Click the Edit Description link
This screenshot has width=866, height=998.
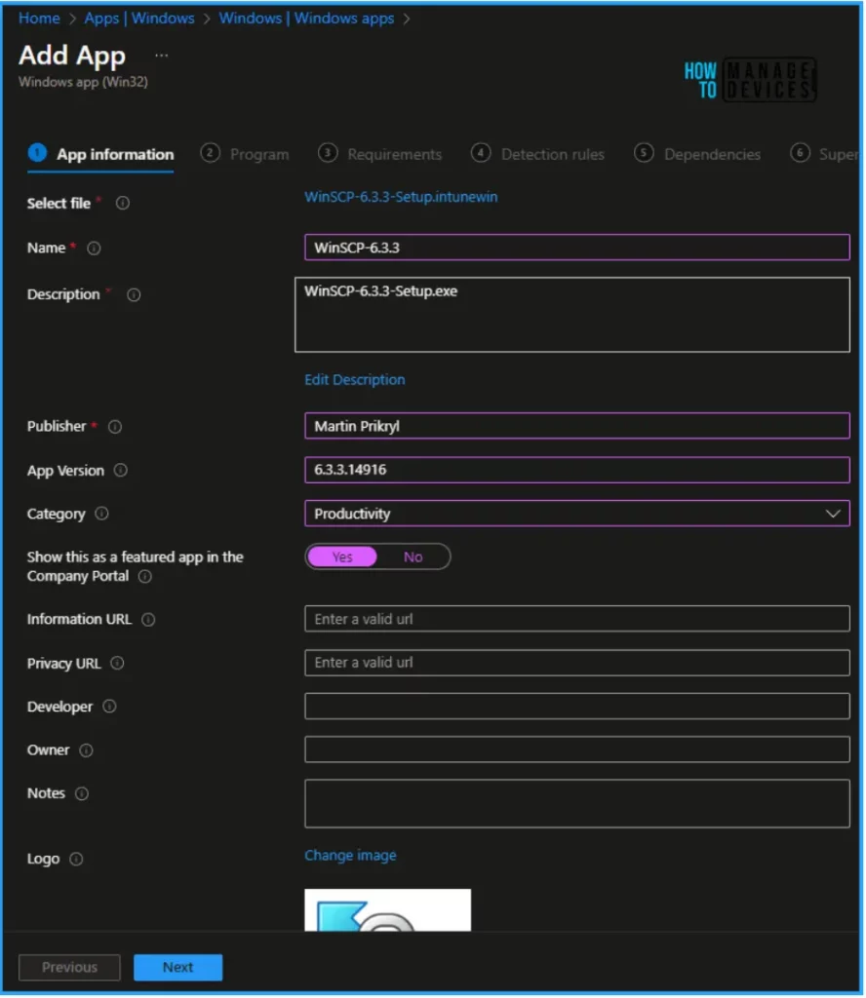355,380
